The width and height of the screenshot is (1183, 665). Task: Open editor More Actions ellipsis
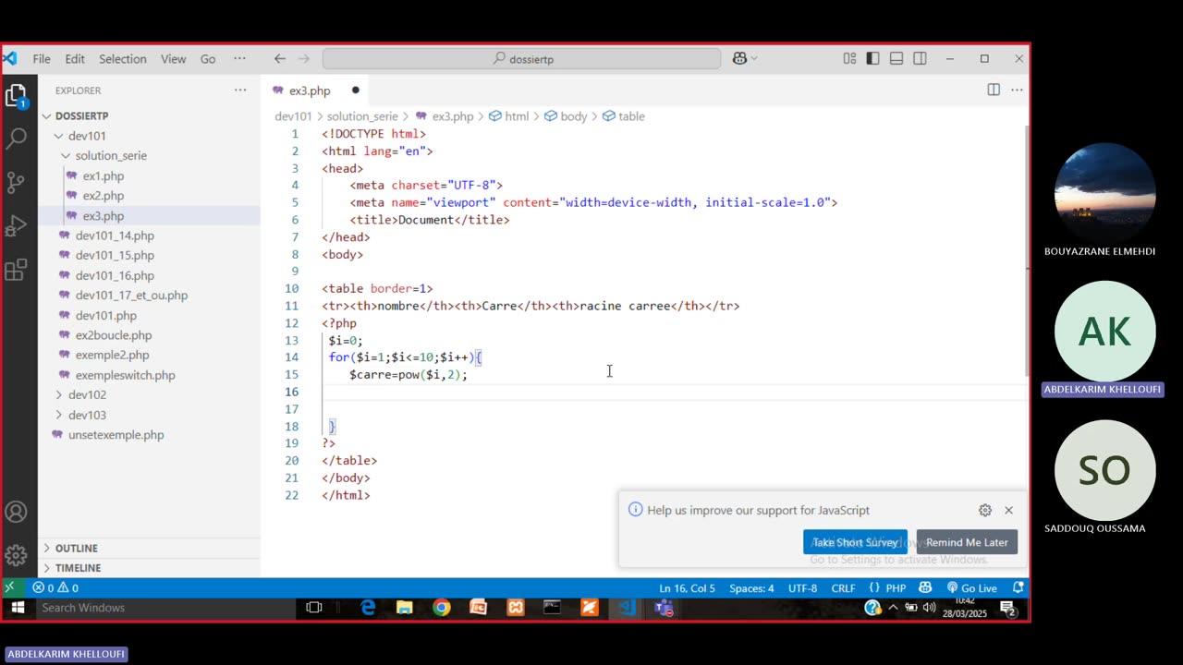pos(1017,90)
